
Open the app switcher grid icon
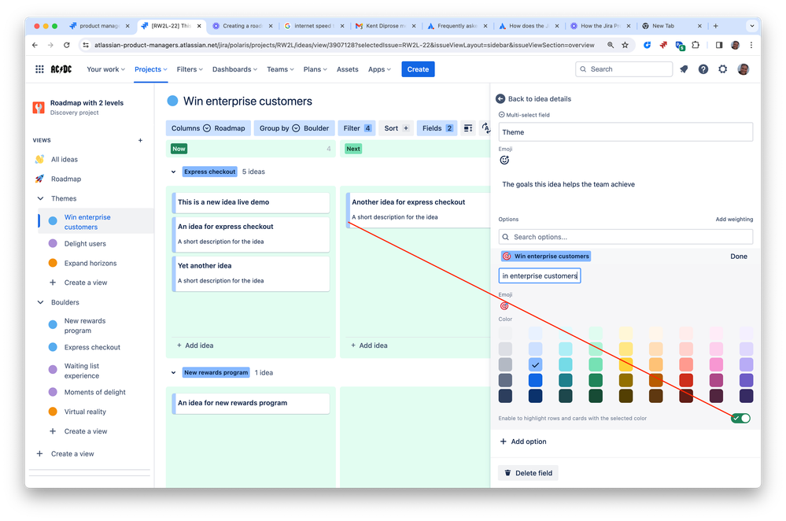click(x=39, y=69)
